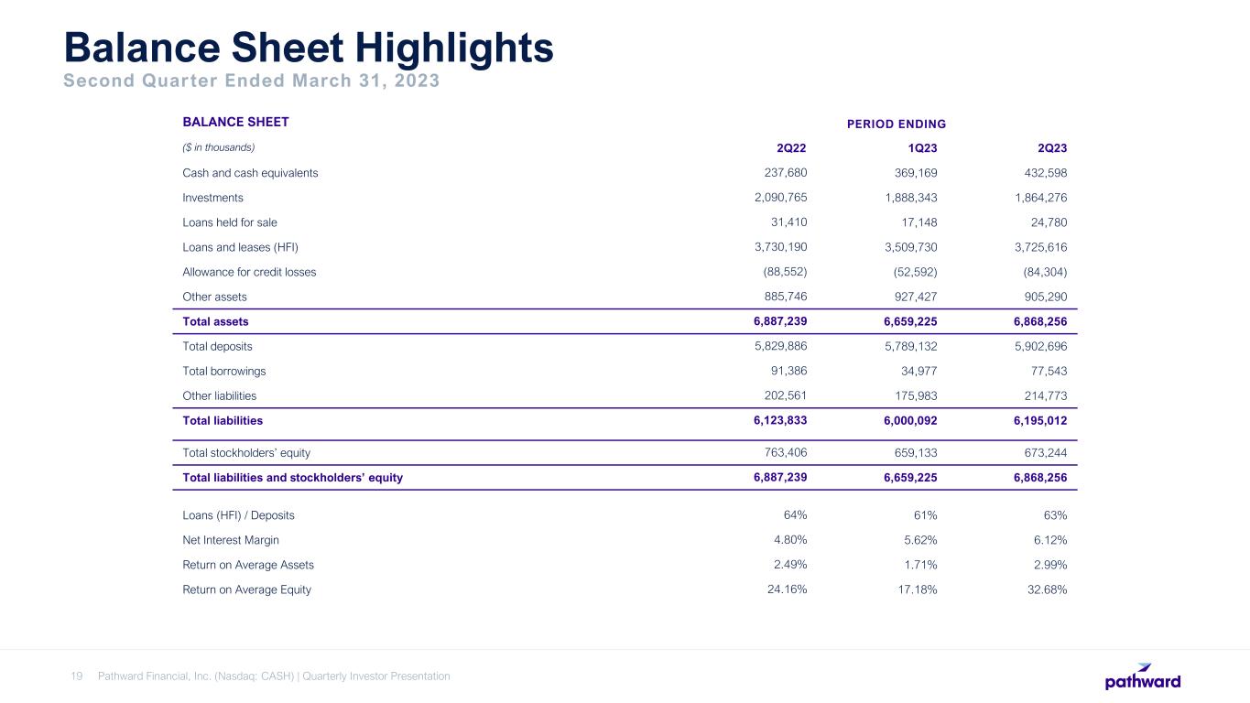The image size is (1250, 703).
Task: Click the Total borrowings row label
Action: pos(224,372)
